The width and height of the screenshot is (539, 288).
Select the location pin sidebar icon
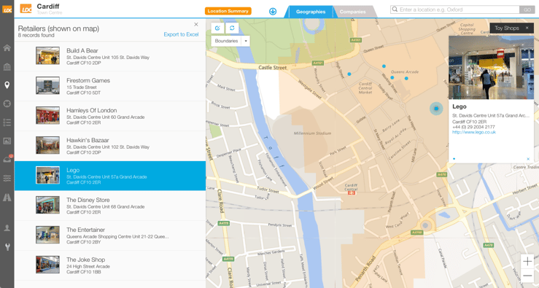tap(7, 85)
